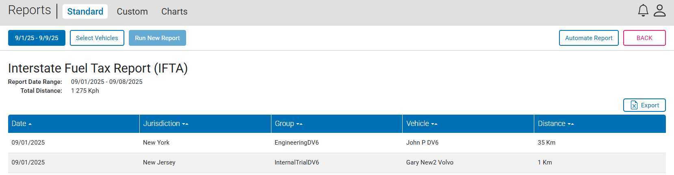Sort Jurisdiction using its arrows icon

point(185,124)
